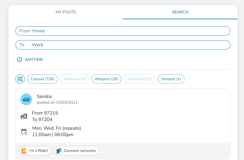Click Sandra's blue car avatar icon
The image size is (244, 160).
pos(26,99)
